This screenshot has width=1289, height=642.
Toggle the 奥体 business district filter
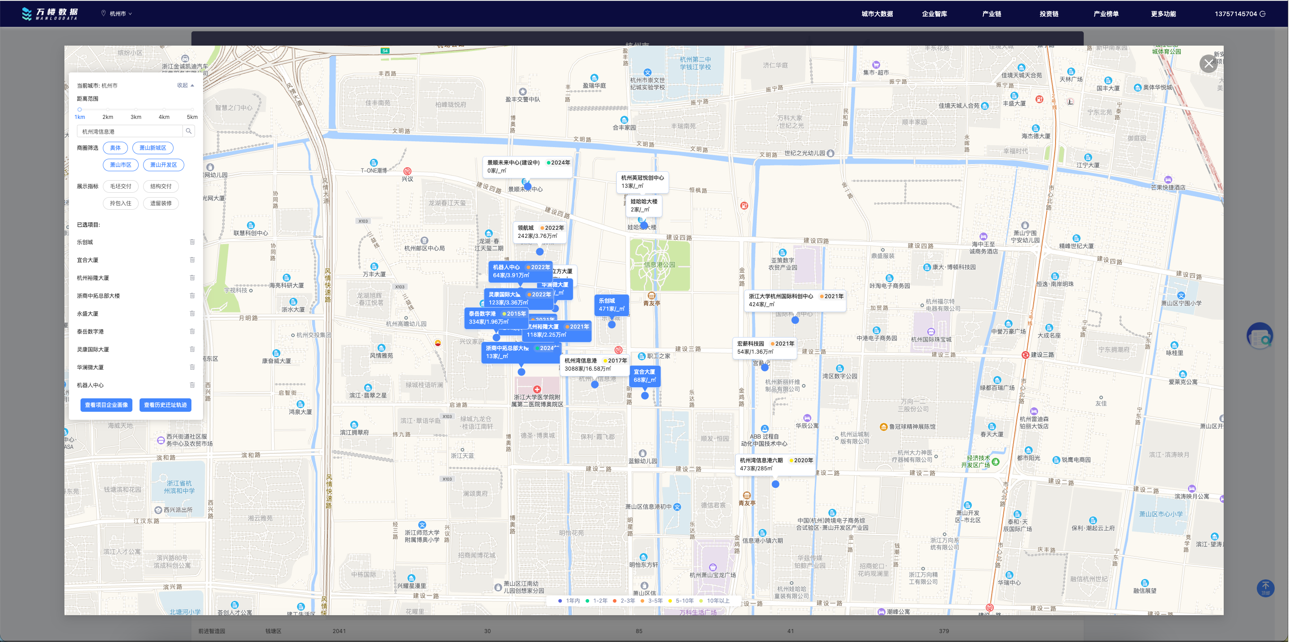pyautogui.click(x=115, y=148)
